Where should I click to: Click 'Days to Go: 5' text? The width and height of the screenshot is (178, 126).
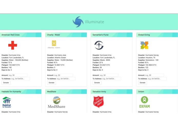(7, 70)
